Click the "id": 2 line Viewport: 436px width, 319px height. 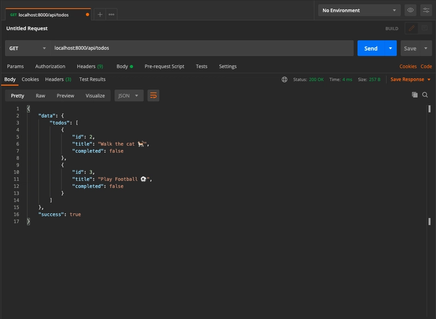click(83, 137)
